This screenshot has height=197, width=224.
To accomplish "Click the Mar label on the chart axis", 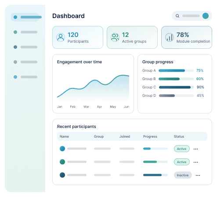I will click(86, 107).
